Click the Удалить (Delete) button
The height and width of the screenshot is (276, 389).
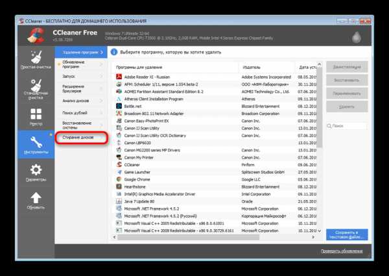click(347, 107)
